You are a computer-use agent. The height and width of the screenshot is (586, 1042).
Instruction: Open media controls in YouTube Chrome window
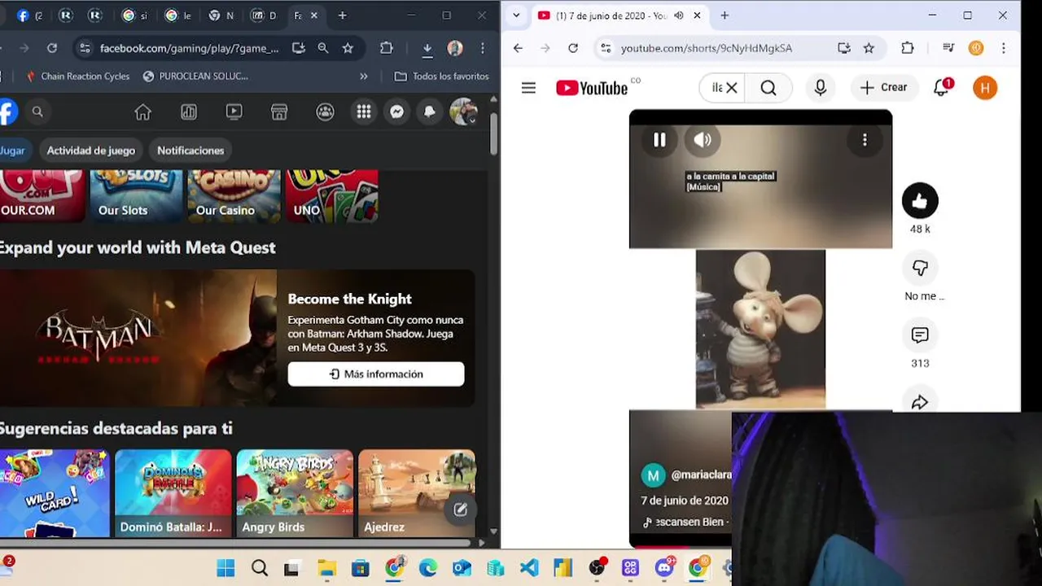948,48
